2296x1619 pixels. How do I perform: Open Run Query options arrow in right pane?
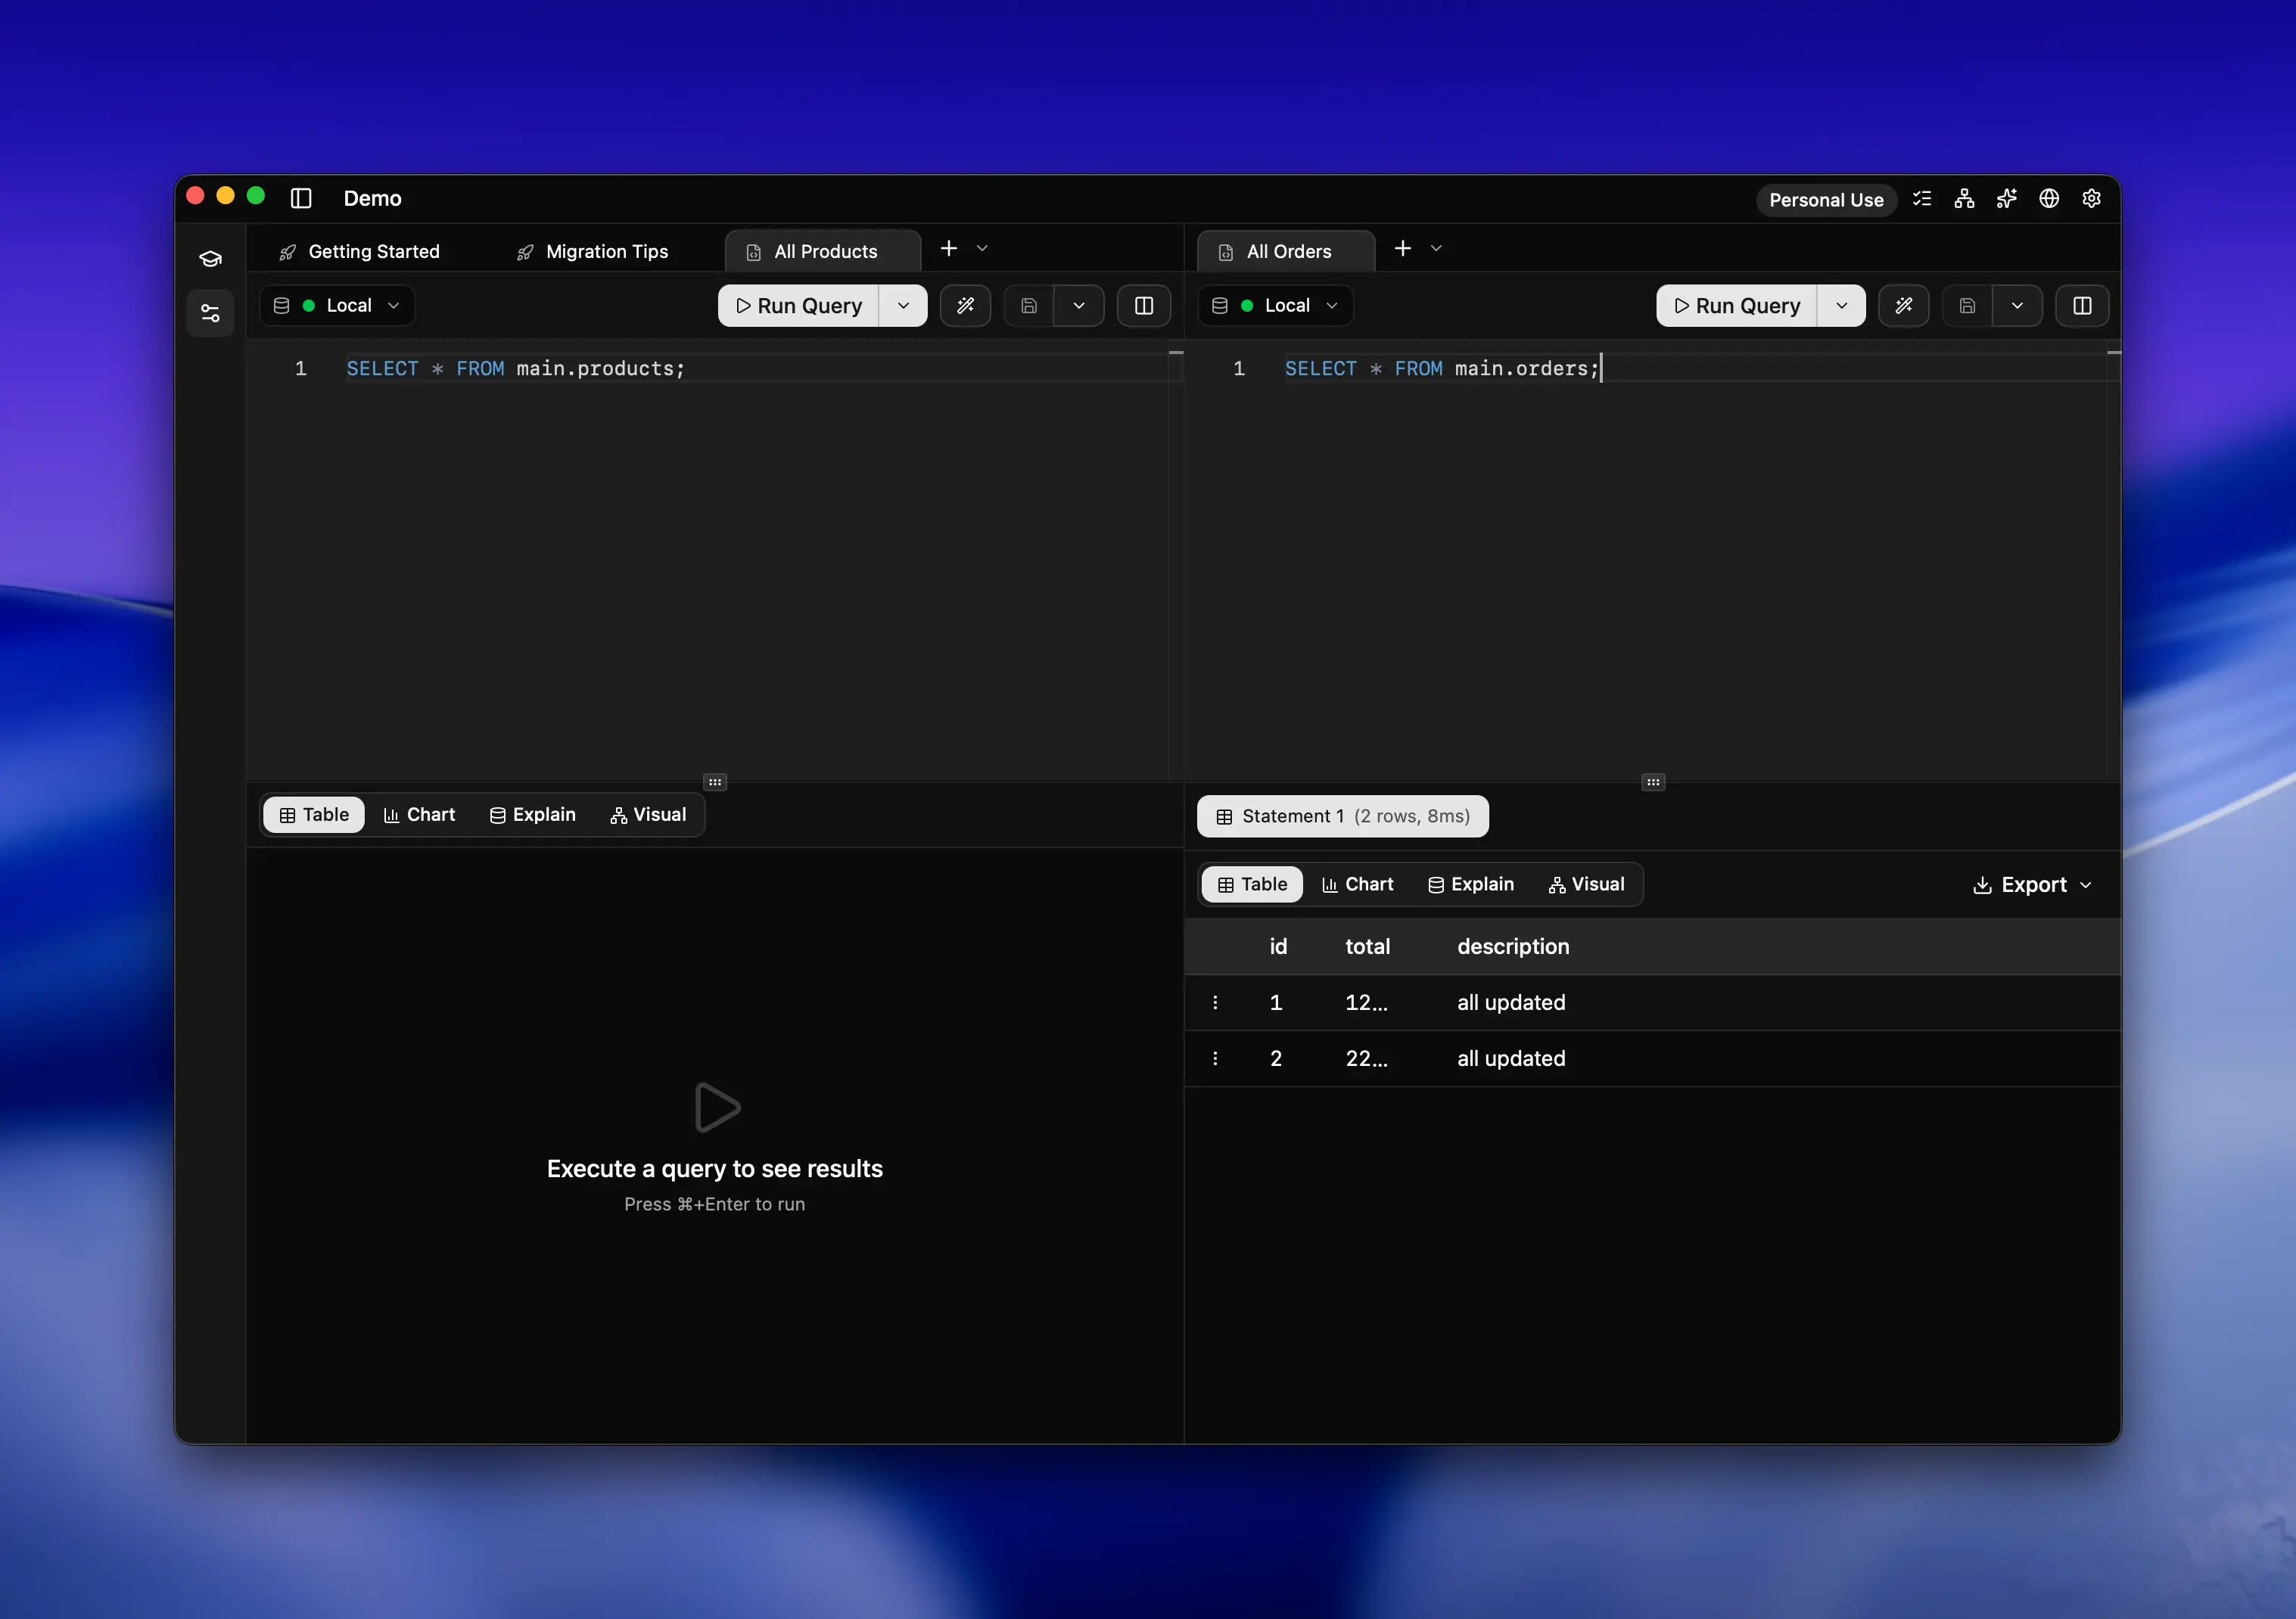(1841, 306)
